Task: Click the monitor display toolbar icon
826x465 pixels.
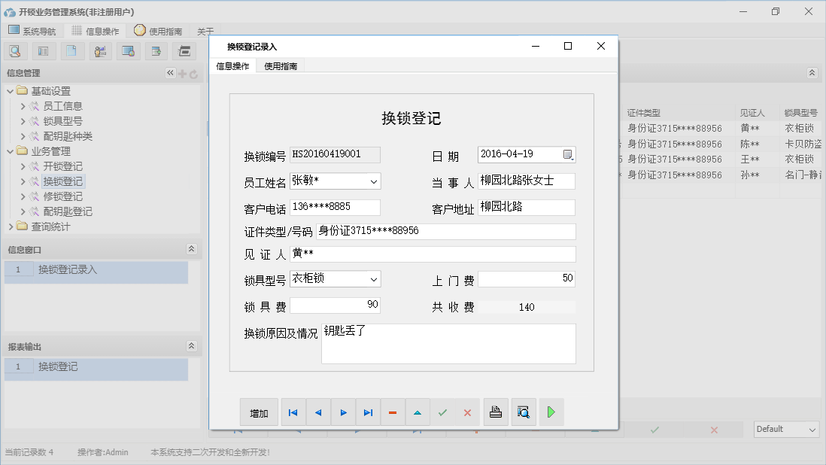Action: click(129, 50)
